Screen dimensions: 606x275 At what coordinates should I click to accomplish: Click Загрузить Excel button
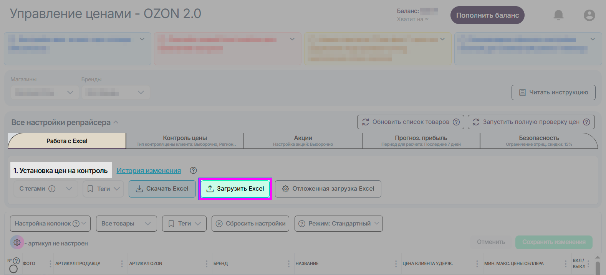coord(235,189)
